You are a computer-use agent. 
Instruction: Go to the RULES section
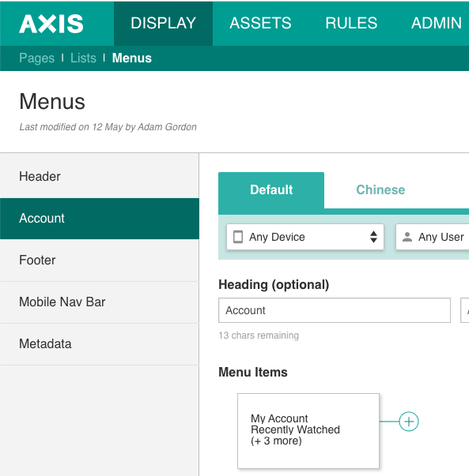pyautogui.click(x=351, y=23)
